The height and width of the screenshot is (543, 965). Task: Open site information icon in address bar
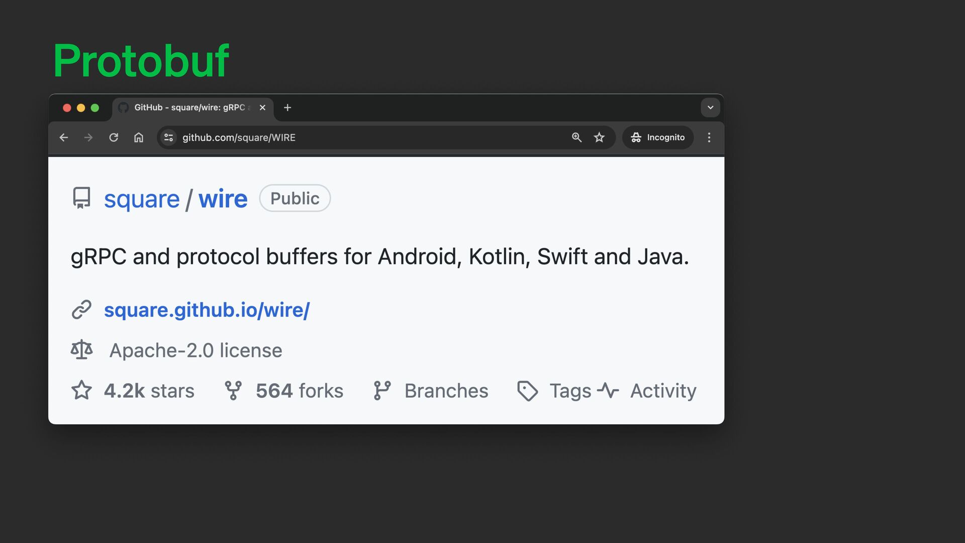tap(169, 137)
